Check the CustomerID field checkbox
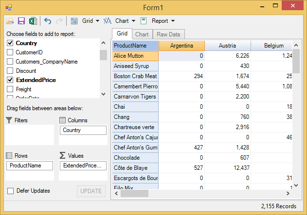The height and width of the screenshot is (215, 307). click(10, 52)
